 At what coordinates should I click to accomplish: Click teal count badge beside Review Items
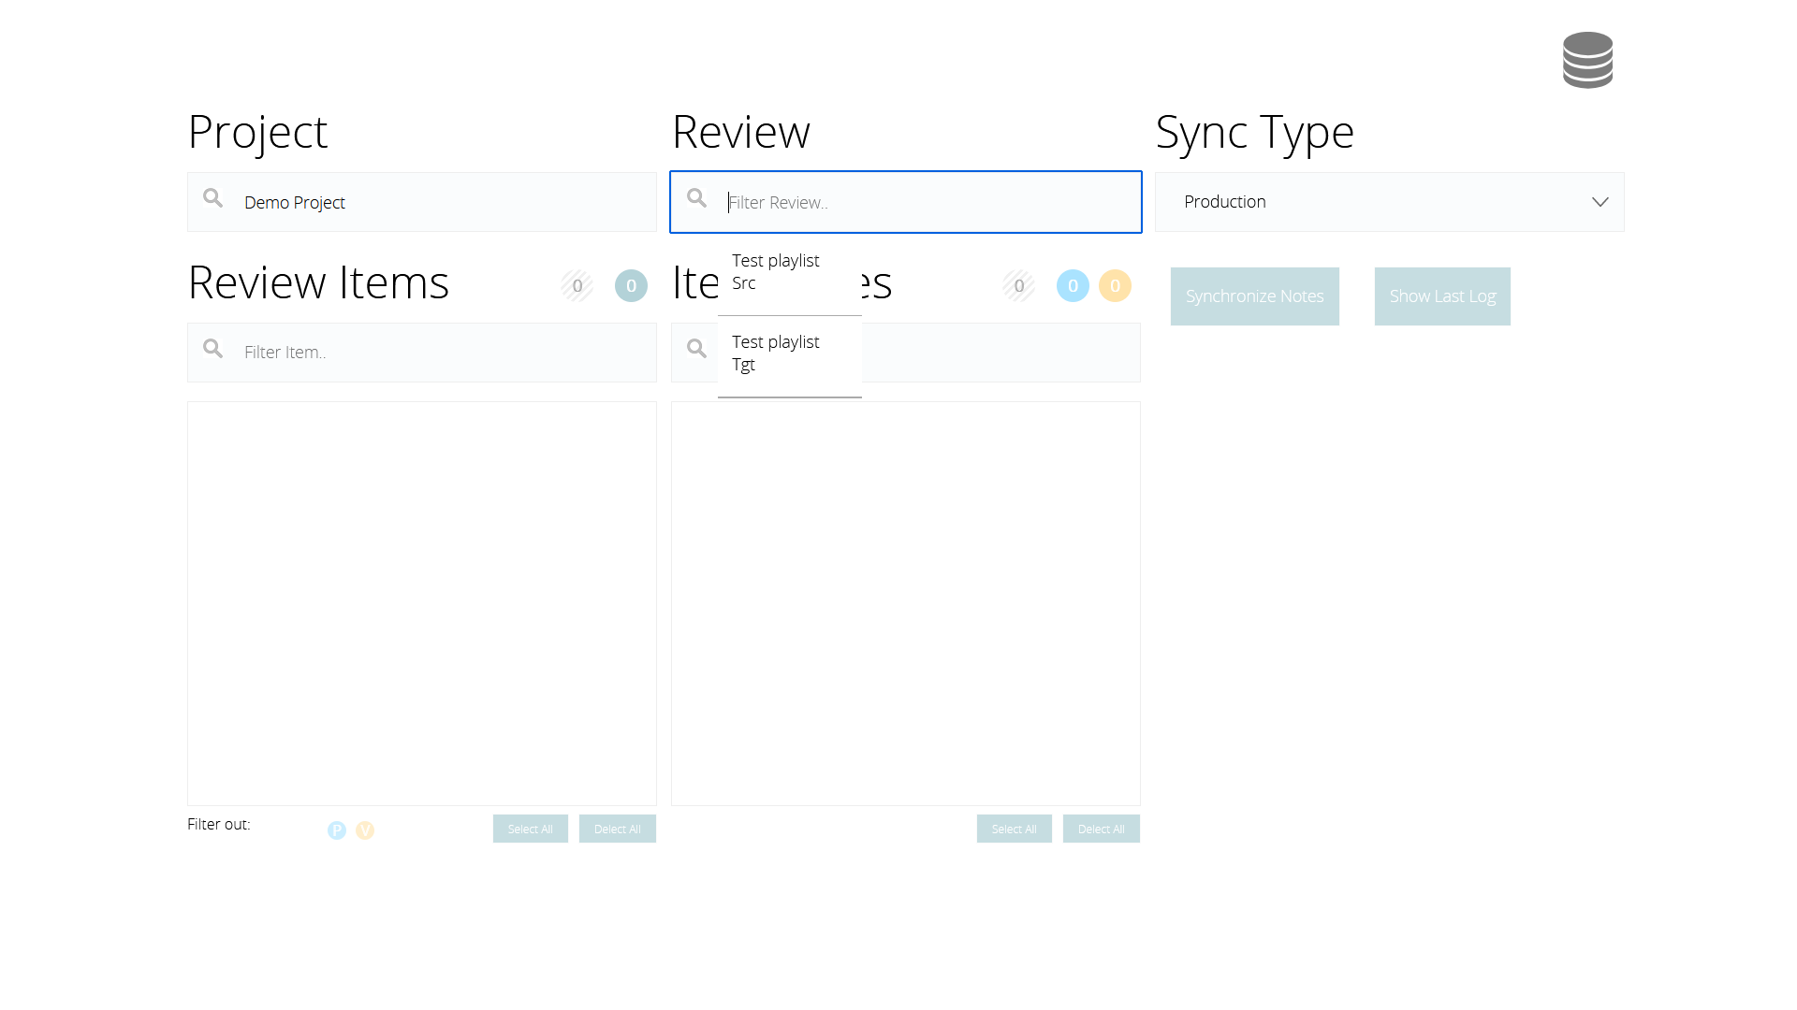coord(631,286)
